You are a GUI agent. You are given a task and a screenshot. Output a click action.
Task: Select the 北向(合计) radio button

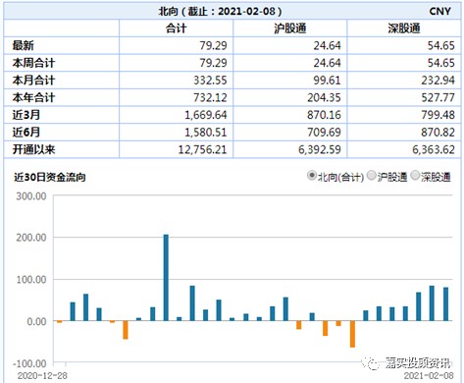(312, 176)
